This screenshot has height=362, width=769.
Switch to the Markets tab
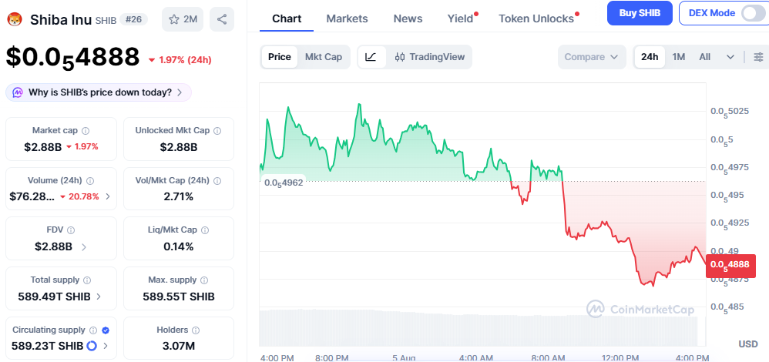(348, 18)
